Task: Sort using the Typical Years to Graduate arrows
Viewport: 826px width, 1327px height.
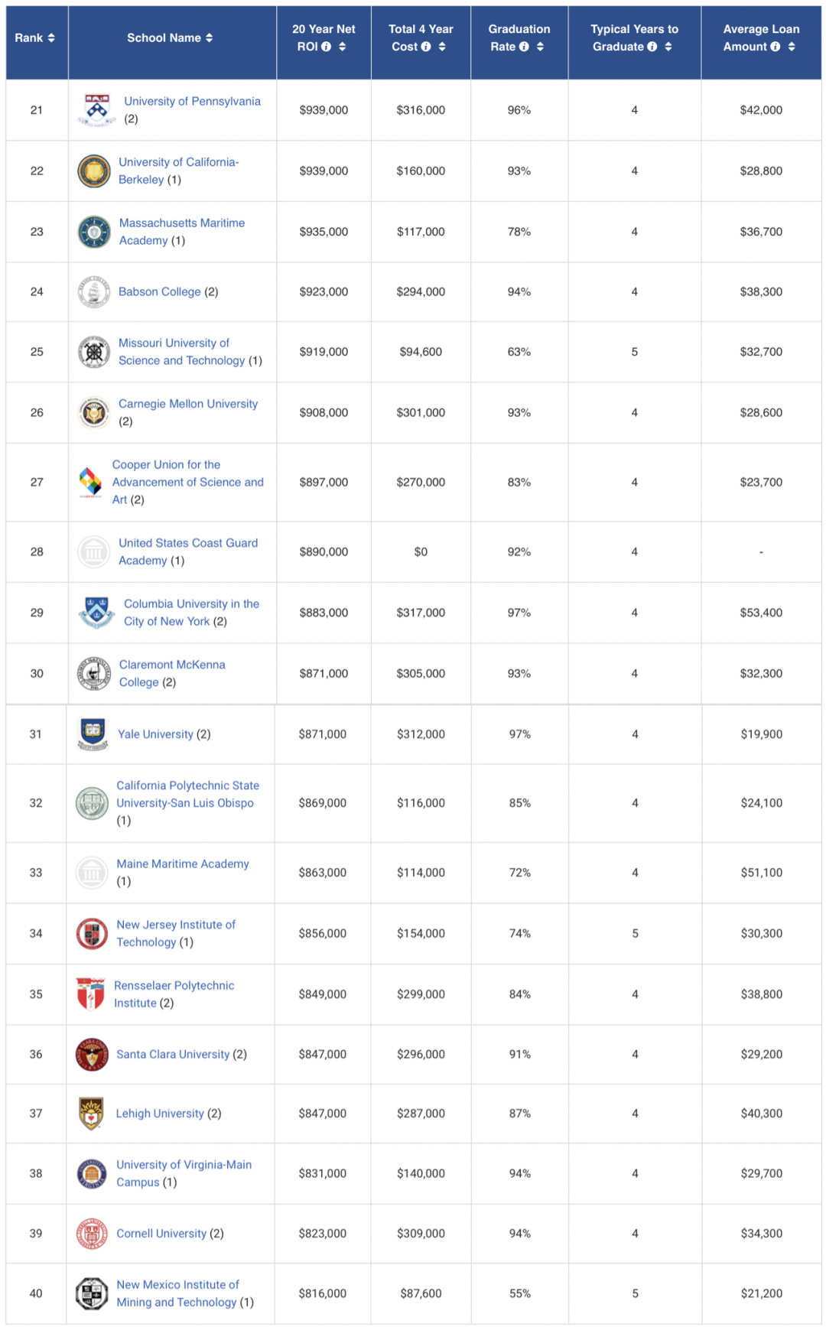Action: (x=668, y=47)
